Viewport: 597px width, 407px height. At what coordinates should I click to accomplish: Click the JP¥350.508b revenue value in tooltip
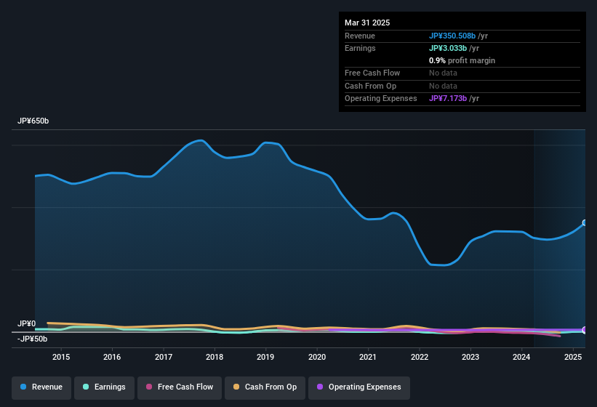[452, 36]
